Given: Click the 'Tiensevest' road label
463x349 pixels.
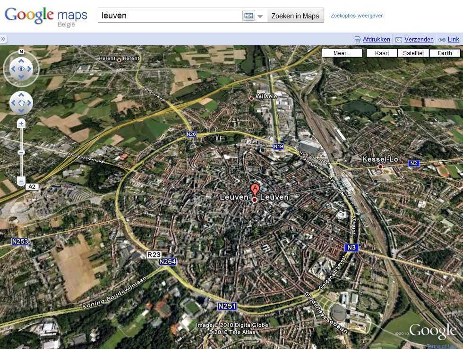Looking at the screenshot, I should click(353, 227).
